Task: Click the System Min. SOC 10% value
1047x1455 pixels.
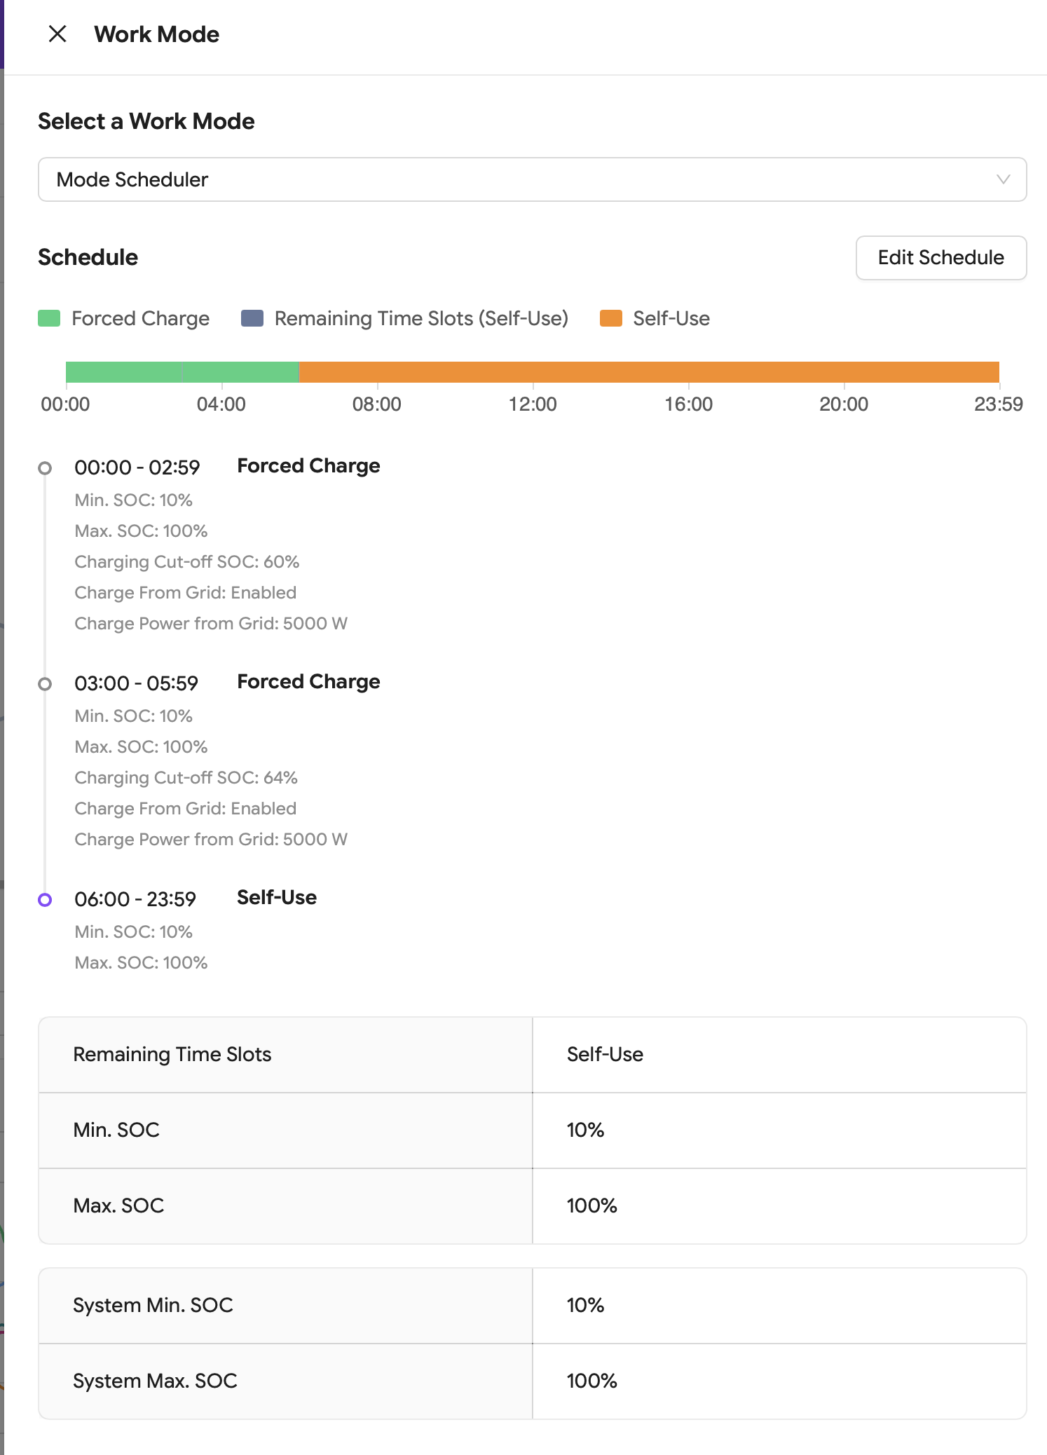Action: 585,1306
